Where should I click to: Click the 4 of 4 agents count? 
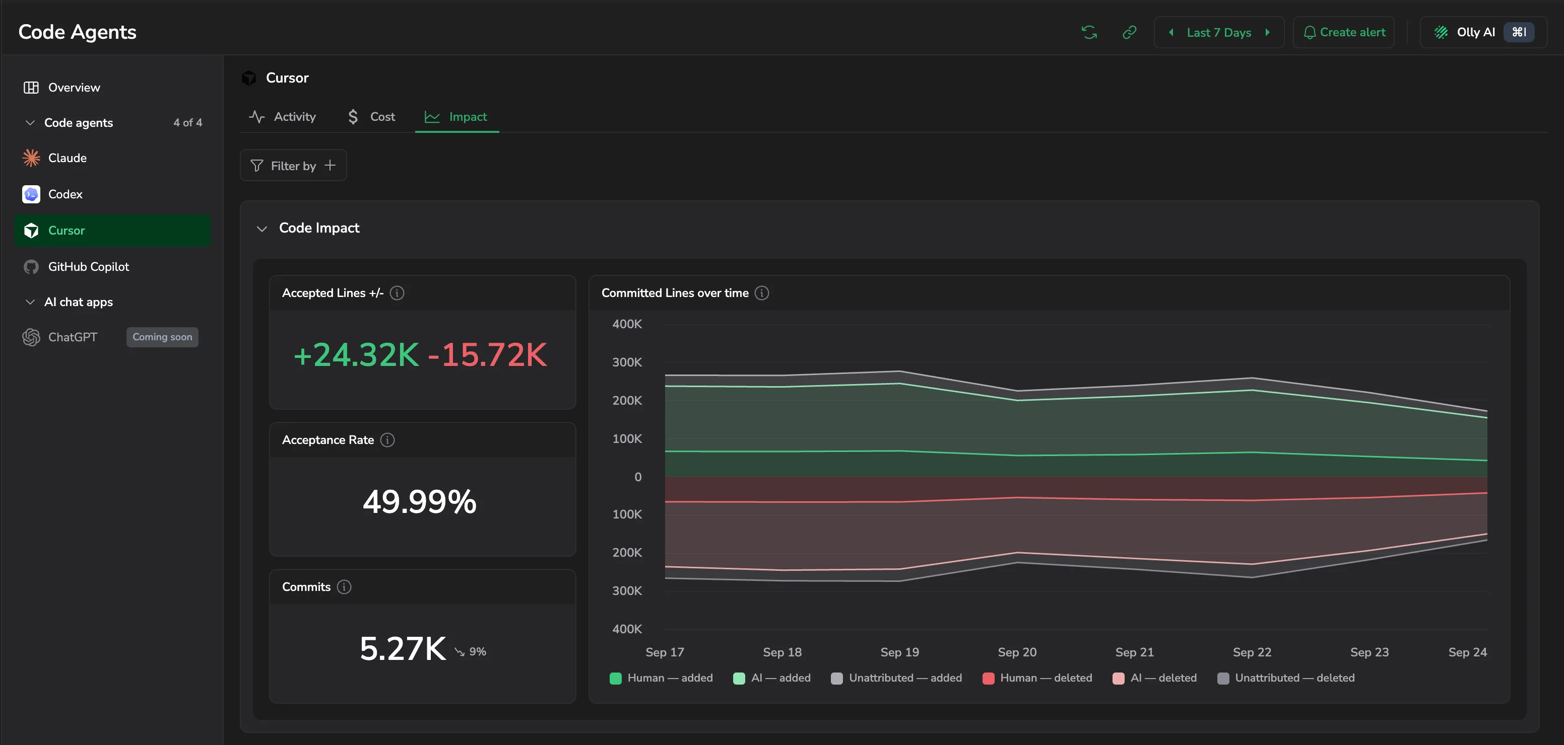[x=187, y=122]
